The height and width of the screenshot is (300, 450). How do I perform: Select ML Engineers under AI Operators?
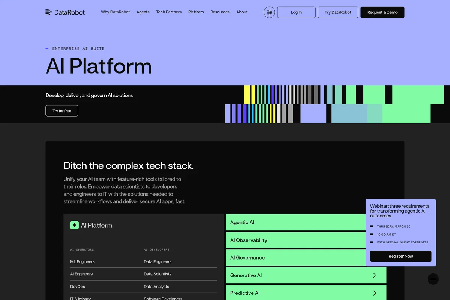pos(82,261)
